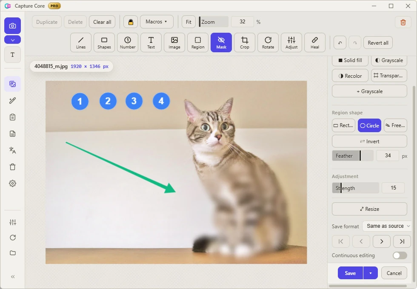Click the redo arrow icon
Image resolution: width=417 pixels, height=289 pixels.
(355, 43)
